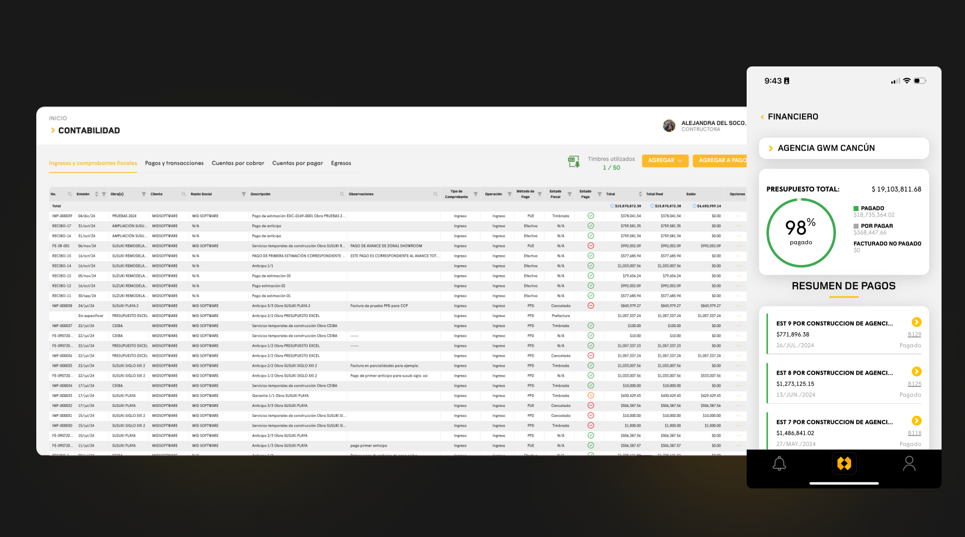965x537 pixels.
Task: Open the B129 invoice link
Action: [914, 334]
